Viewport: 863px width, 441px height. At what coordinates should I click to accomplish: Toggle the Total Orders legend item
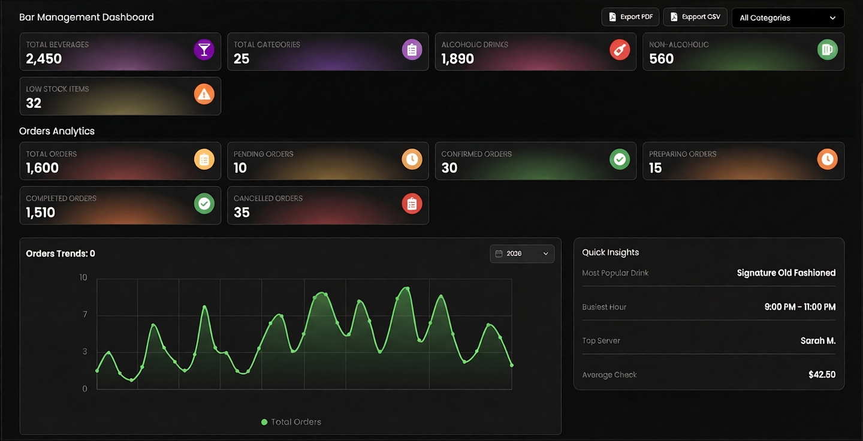(291, 422)
